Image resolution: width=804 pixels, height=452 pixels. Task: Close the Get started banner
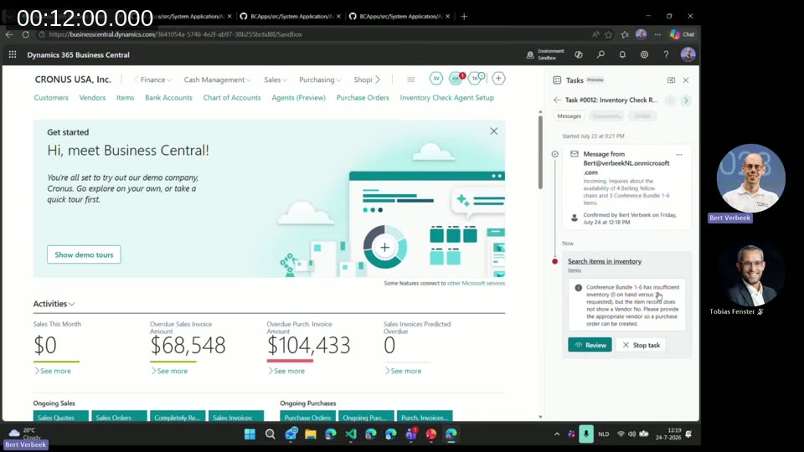(493, 131)
